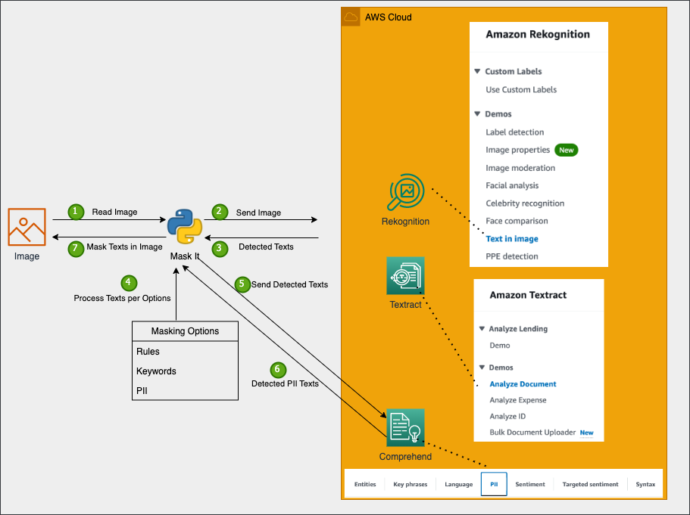Open PPE detection demo
Screen dimensions: 690x515
click(x=512, y=256)
